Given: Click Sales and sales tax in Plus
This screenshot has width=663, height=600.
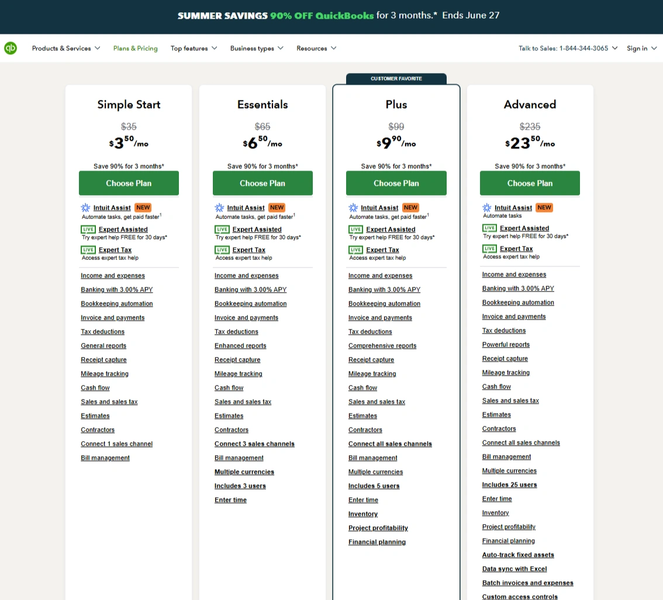Looking at the screenshot, I should point(377,402).
